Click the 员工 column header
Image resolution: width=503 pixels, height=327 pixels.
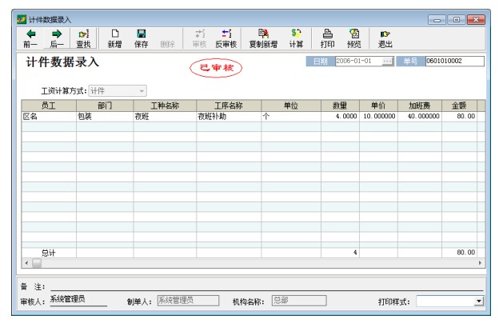(x=48, y=106)
